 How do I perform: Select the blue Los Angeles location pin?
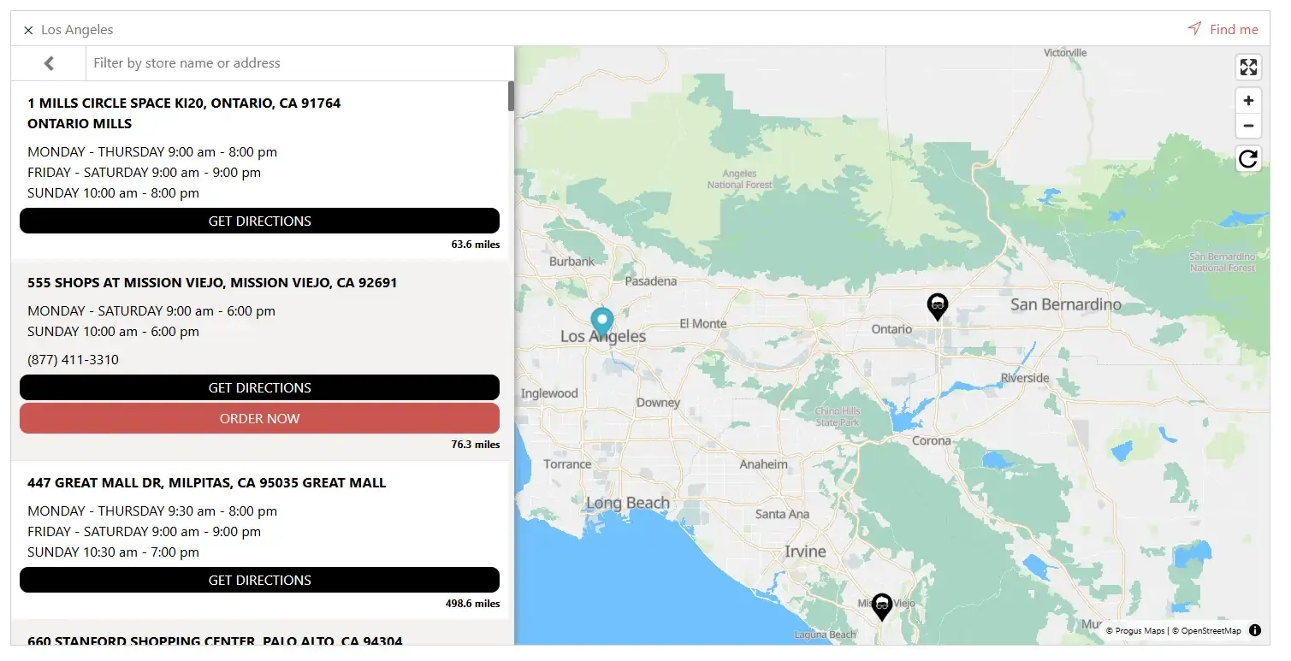[602, 322]
